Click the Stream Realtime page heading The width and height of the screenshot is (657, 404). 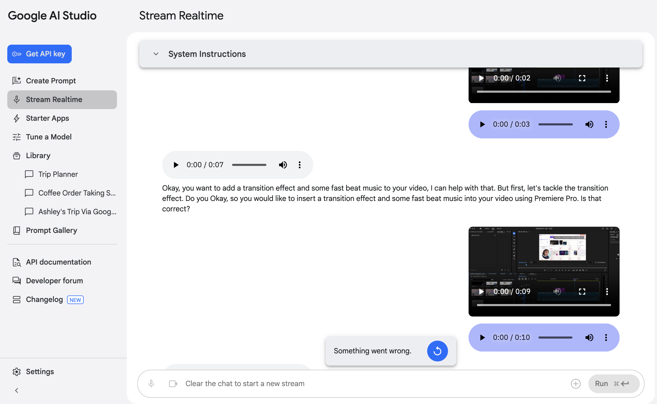point(181,16)
